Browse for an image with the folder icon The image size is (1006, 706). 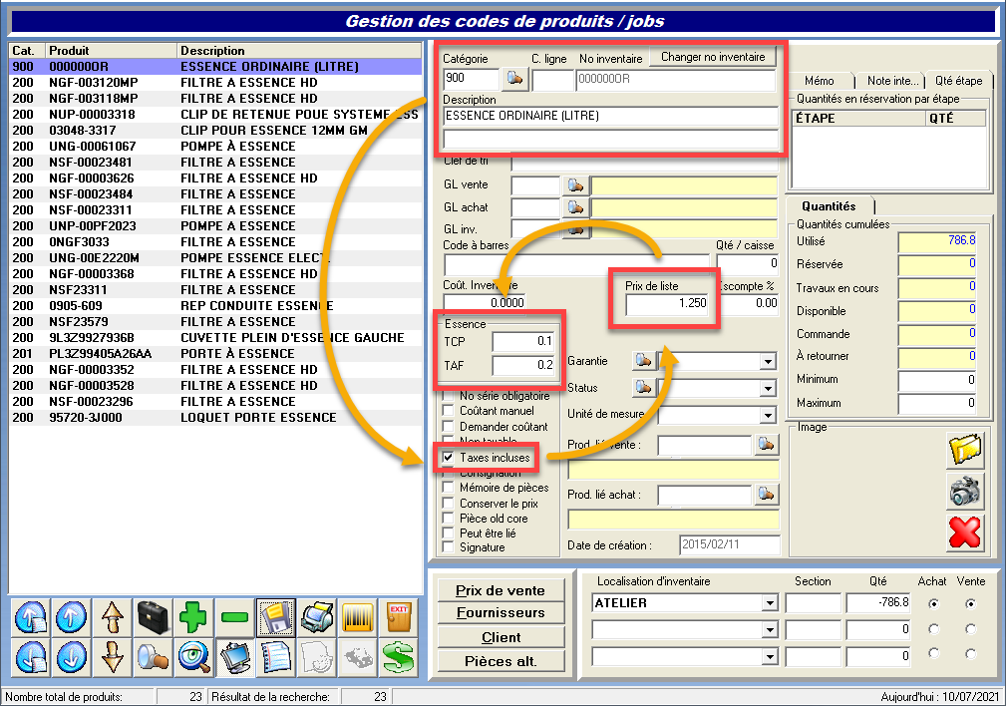coord(965,450)
